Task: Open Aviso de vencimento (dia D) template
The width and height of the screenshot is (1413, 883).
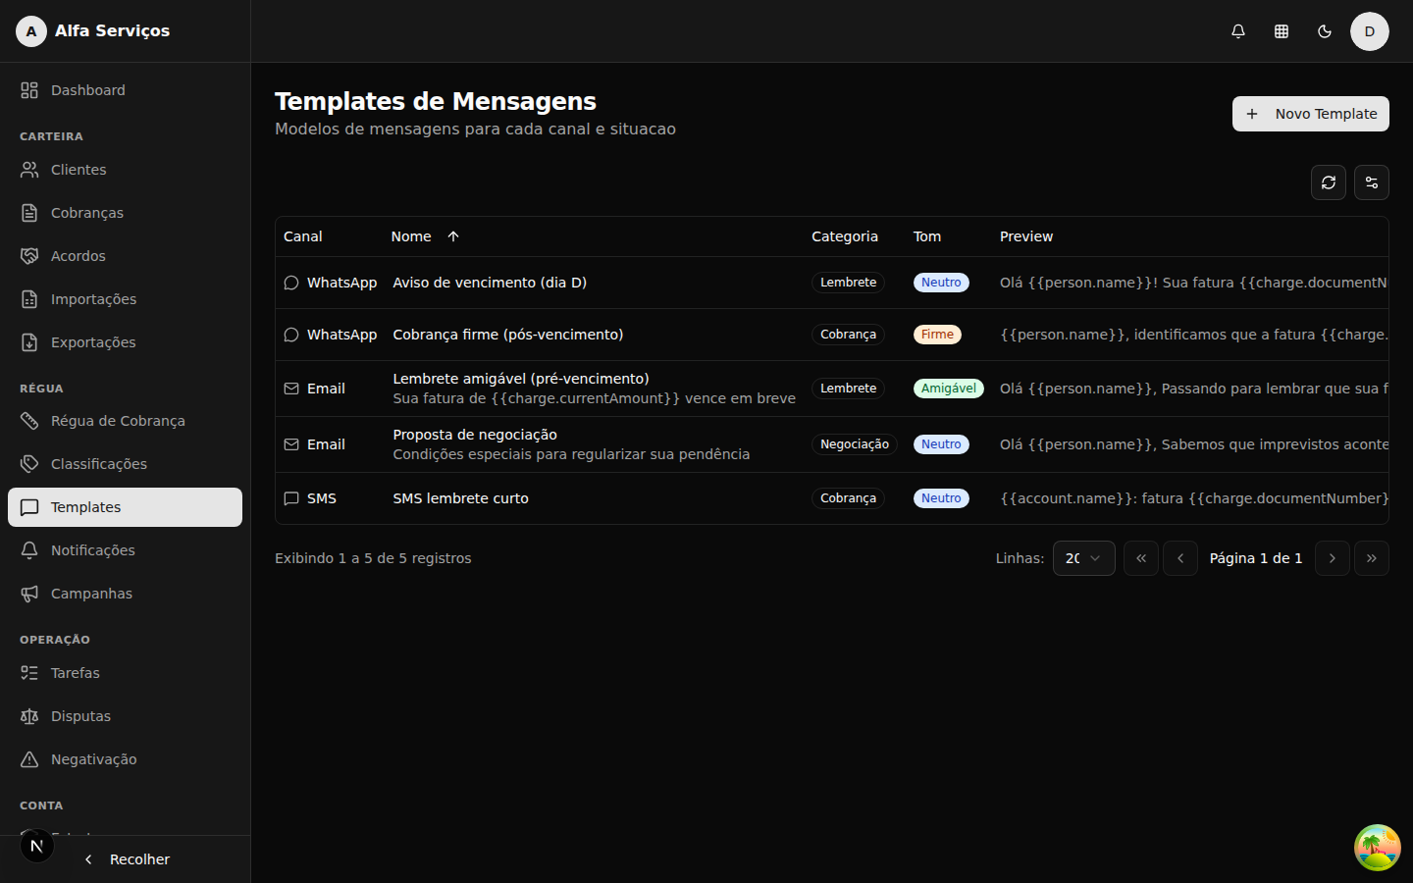Action: coord(490,283)
